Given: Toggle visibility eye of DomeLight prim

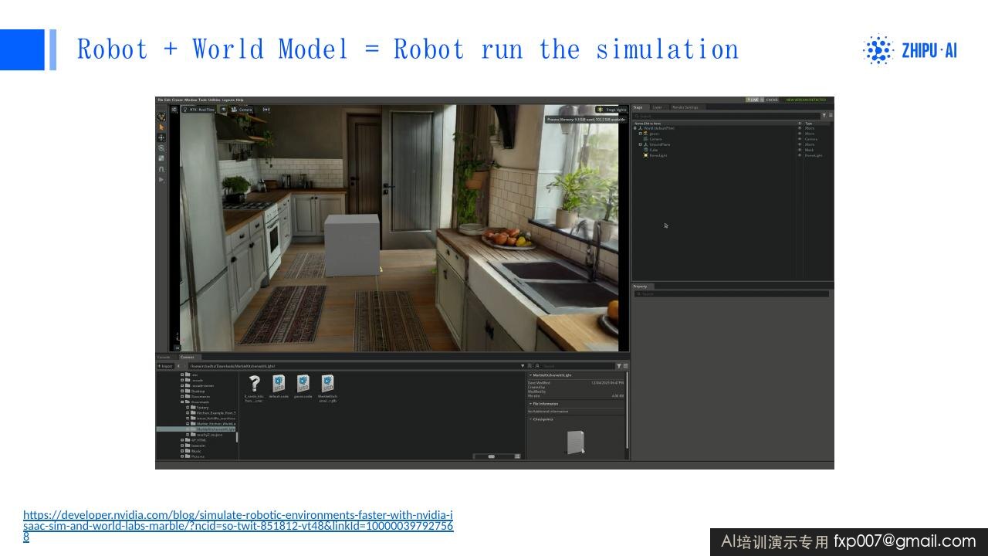Looking at the screenshot, I should coord(800,155).
